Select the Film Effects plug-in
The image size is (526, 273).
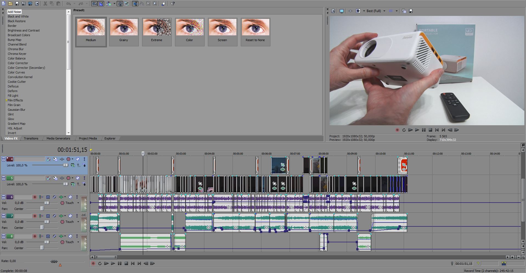point(15,100)
